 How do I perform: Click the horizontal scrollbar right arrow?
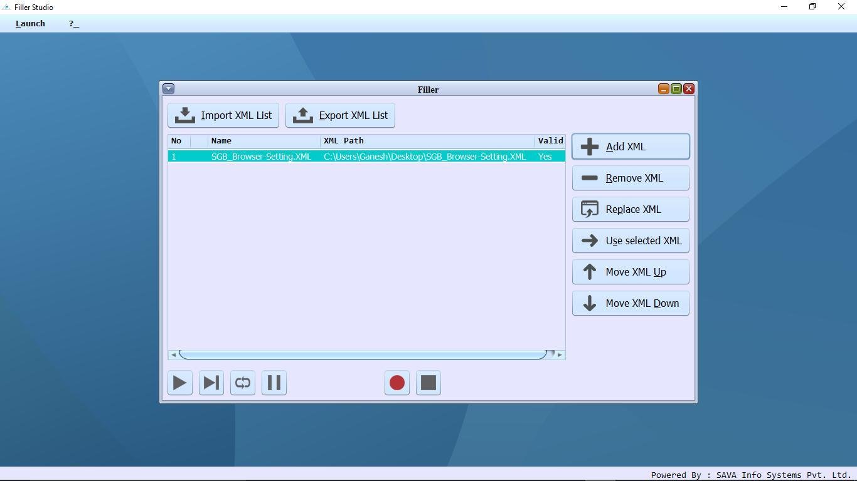(x=559, y=354)
